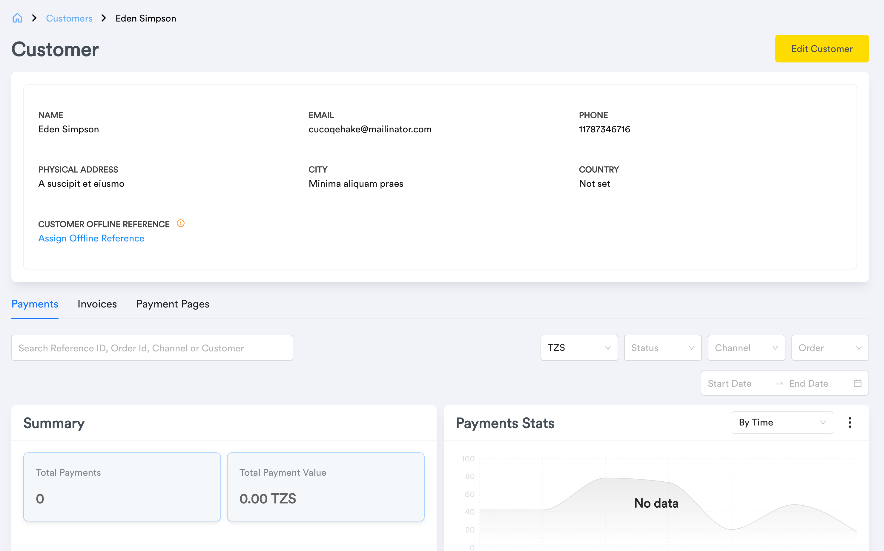The image size is (884, 551).
Task: Click the offline reference info icon
Action: [x=181, y=224]
